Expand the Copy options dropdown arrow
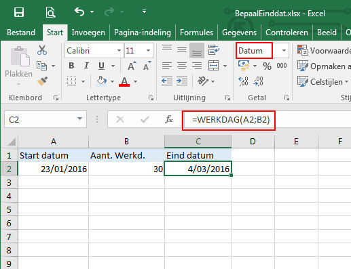Viewport: 351px width, 269px height. click(x=54, y=66)
